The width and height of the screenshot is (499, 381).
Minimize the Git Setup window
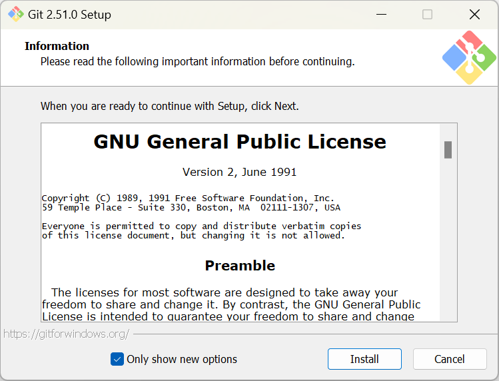[x=381, y=15]
